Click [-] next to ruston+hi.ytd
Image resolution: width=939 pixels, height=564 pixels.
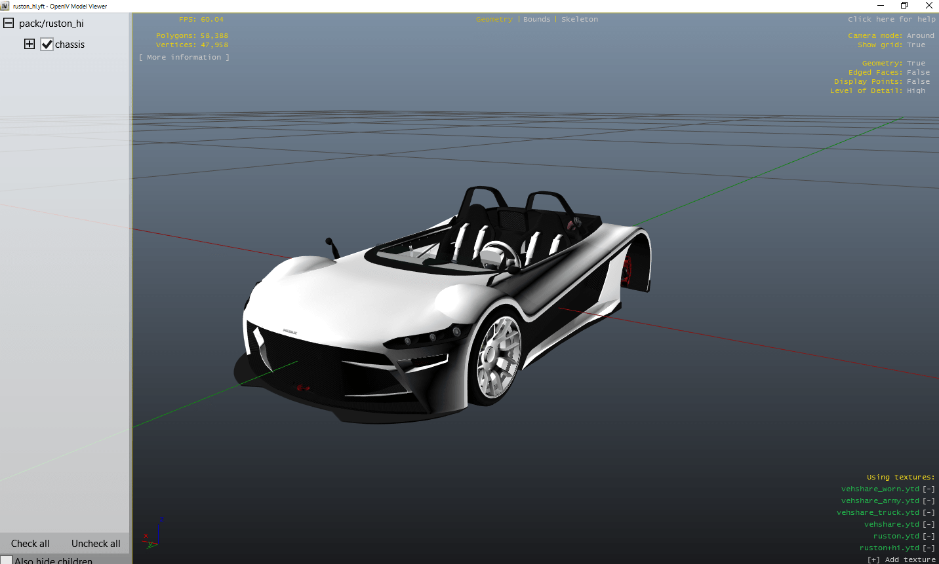tap(929, 548)
